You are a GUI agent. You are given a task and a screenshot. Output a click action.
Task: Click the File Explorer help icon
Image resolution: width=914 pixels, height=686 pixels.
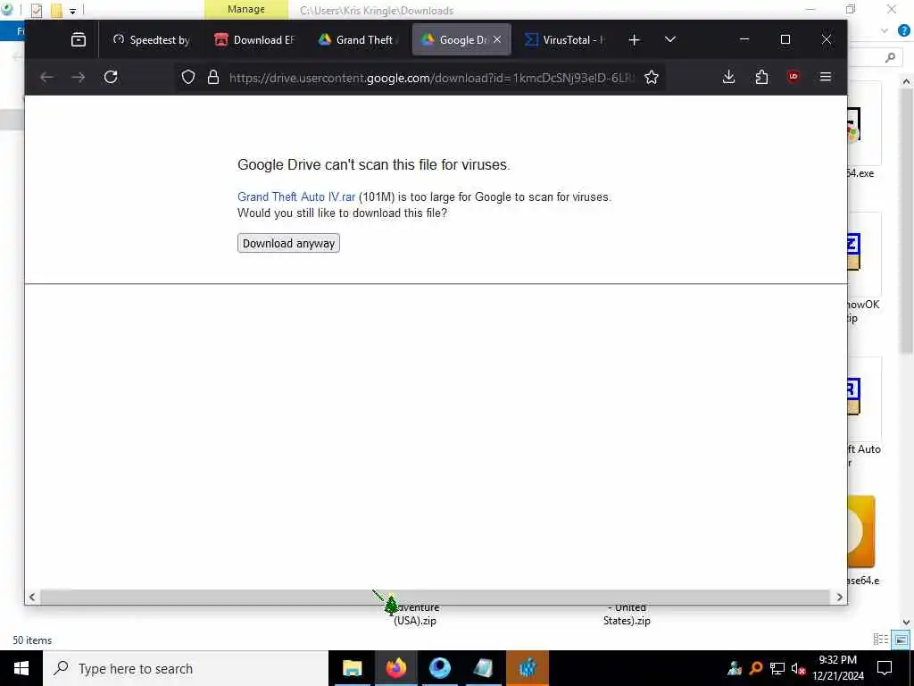904,31
